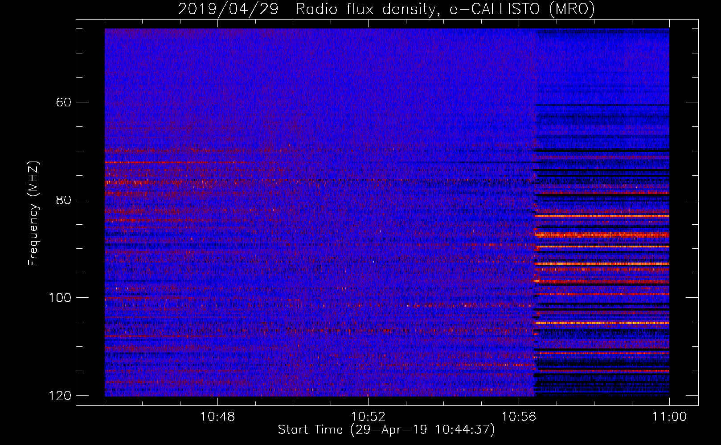The width and height of the screenshot is (721, 445).
Task: Click the 'Frequency (MHZ)' axis label
Action: click(33, 214)
